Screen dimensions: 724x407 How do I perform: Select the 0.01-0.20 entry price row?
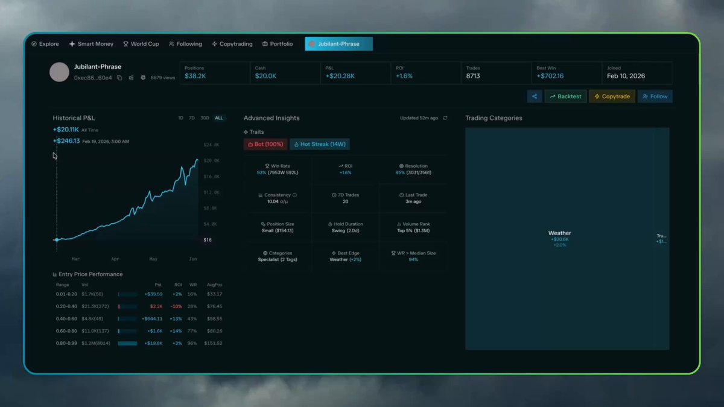point(139,294)
